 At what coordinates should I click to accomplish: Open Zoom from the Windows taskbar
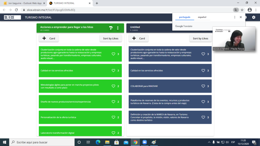[144, 142]
